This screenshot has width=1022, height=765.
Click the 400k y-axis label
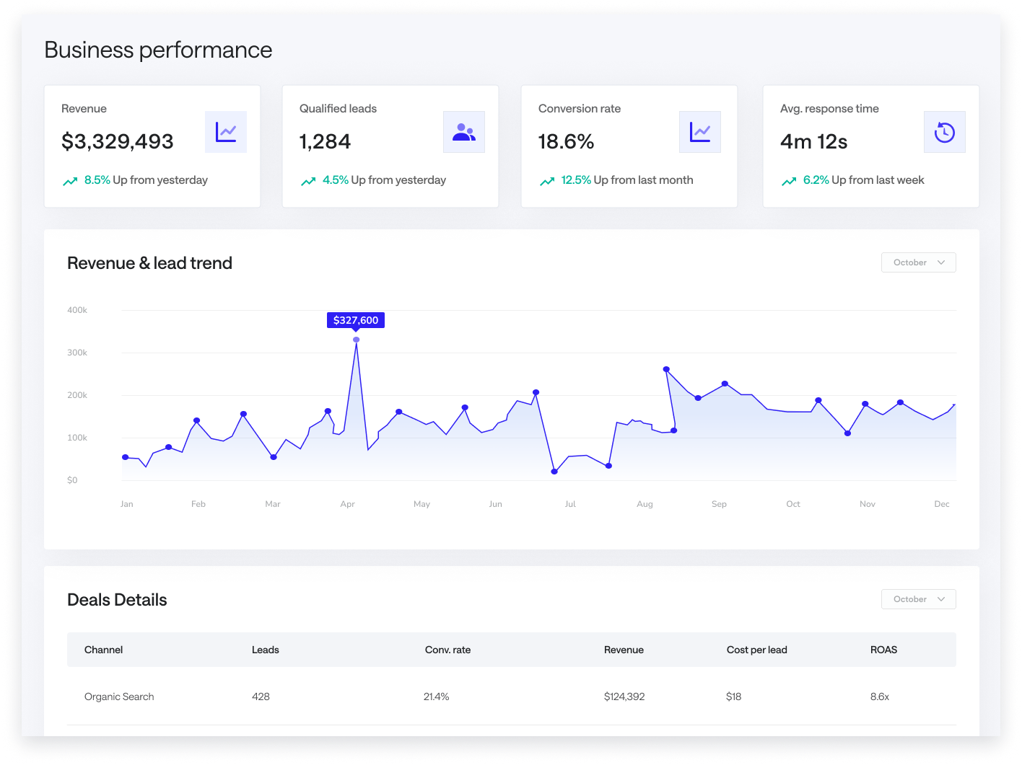pos(77,310)
